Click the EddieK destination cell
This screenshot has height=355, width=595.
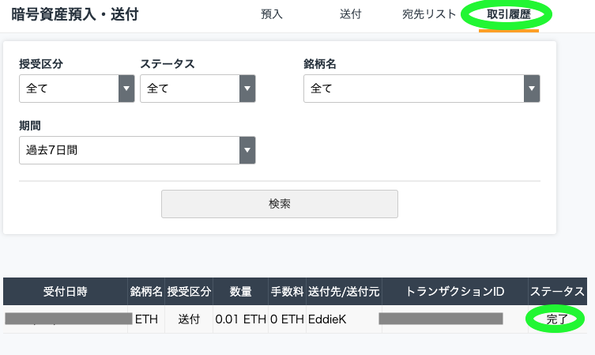pos(327,319)
